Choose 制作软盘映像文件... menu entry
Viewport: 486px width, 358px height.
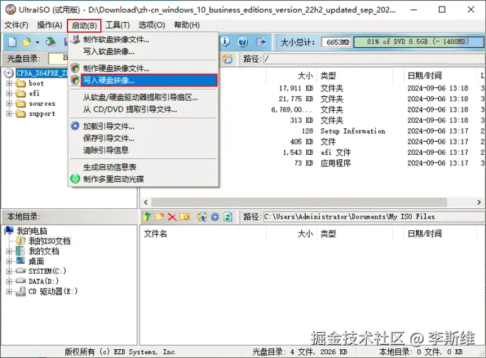(144, 39)
